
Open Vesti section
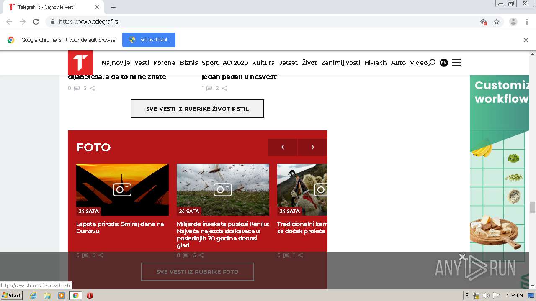142,63
